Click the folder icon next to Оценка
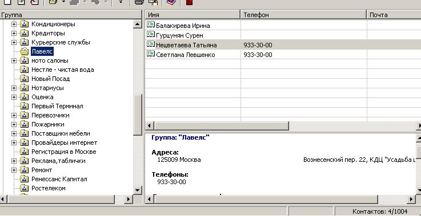421x216 pixels. click(x=25, y=97)
